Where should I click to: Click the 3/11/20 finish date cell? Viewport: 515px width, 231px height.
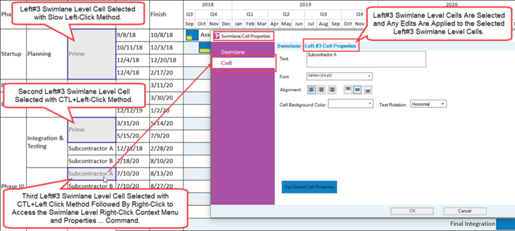pos(166,85)
